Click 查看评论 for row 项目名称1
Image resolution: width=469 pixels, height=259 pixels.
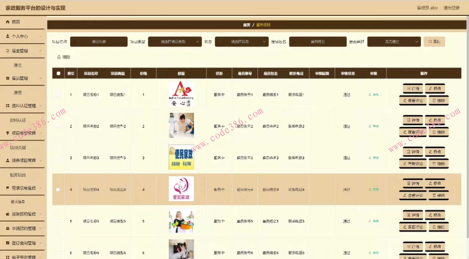coord(413,100)
